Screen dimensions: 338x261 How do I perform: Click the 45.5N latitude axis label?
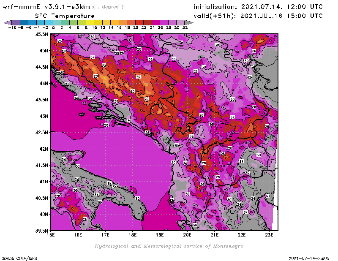pos(41,34)
